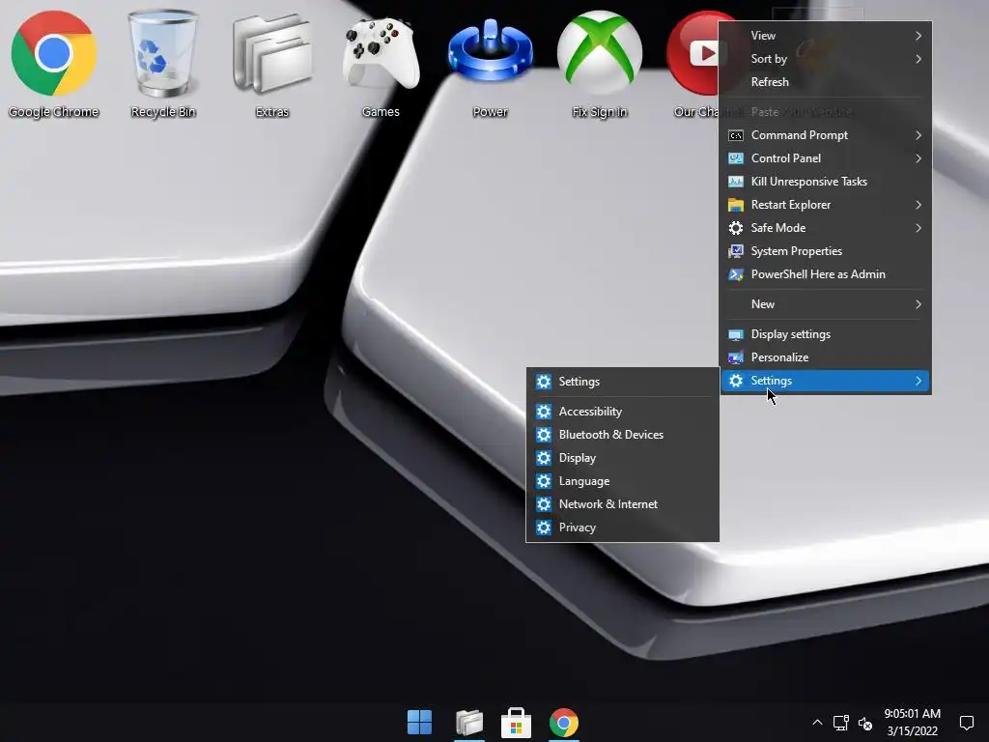Click the Command Prompt menu icon
The width and height of the screenshot is (989, 742).
point(735,135)
